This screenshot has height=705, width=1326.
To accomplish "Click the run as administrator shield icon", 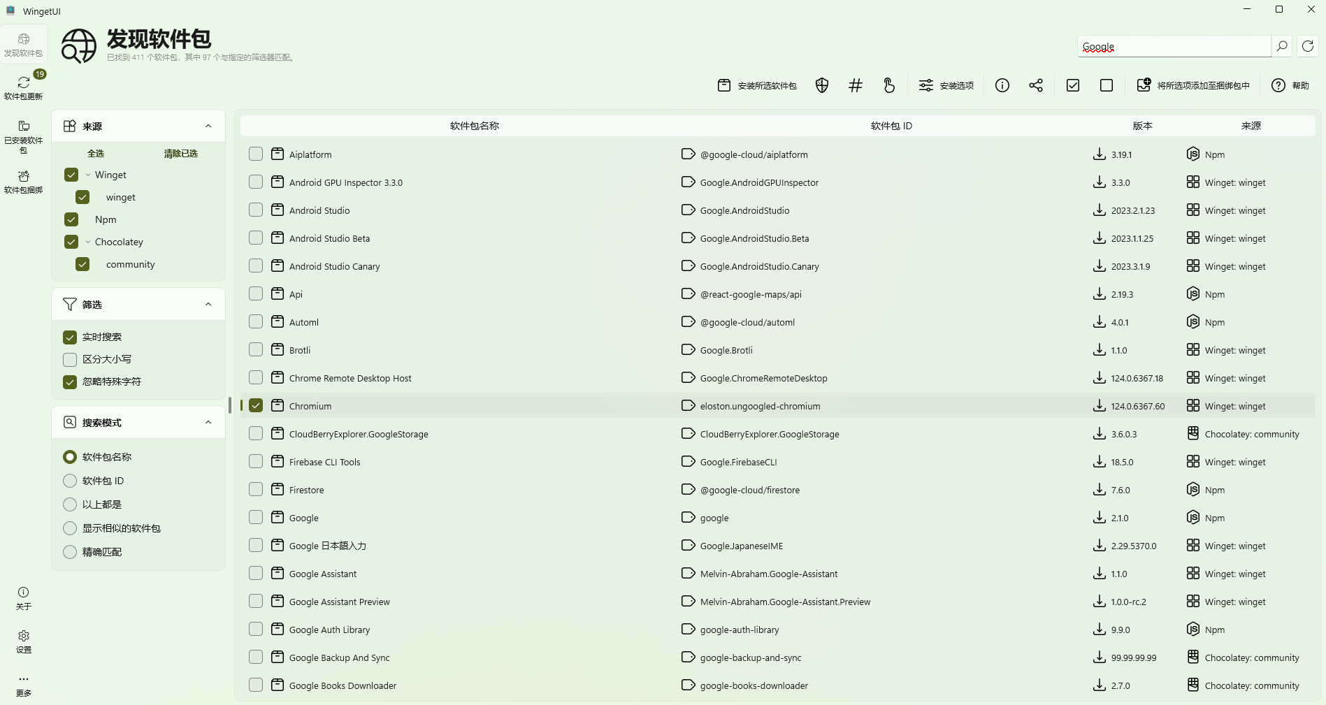I will coord(822,85).
